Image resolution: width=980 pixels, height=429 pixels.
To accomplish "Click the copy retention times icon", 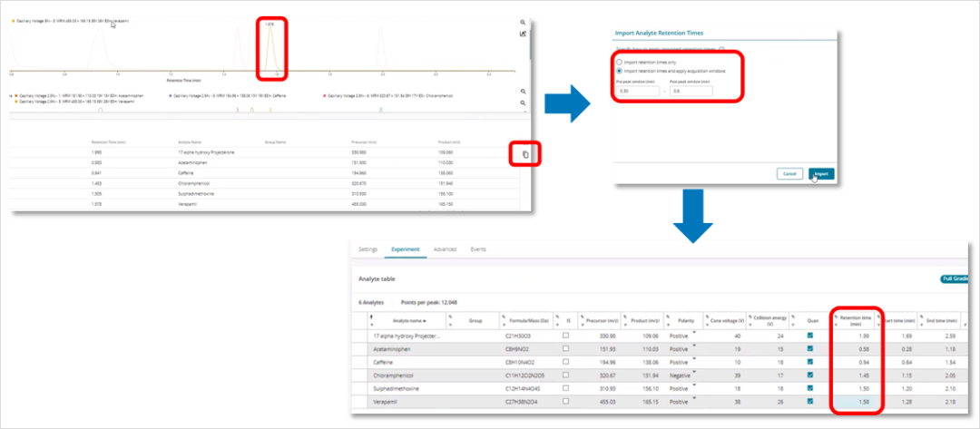I will point(525,155).
